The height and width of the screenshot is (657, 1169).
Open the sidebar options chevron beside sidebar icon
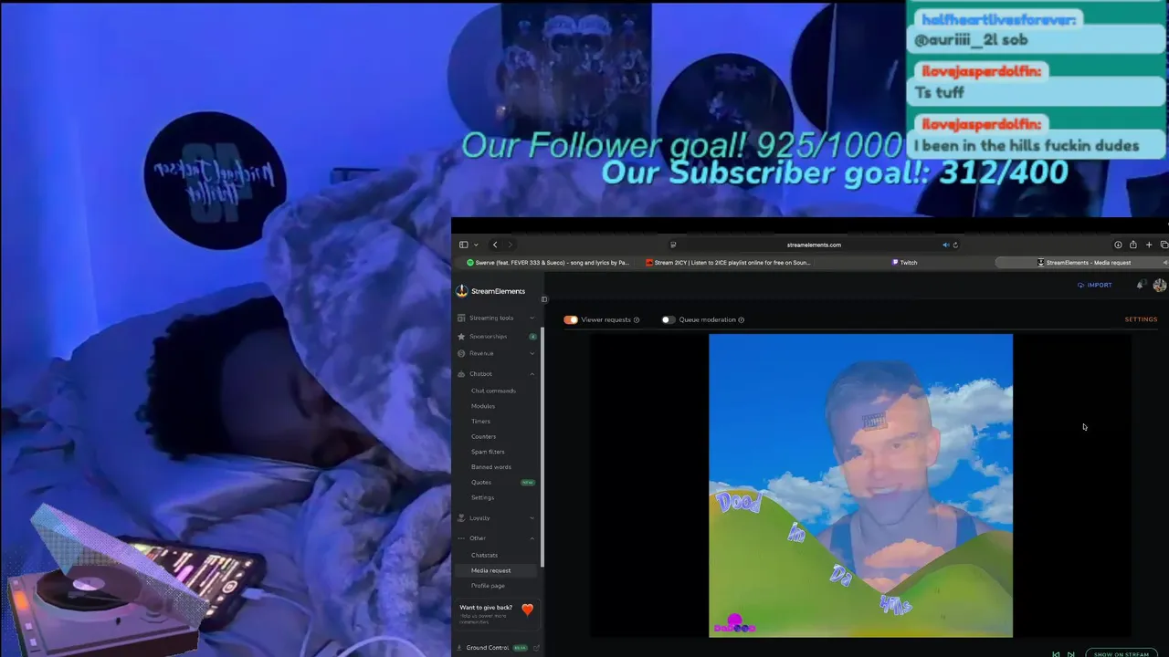476,245
